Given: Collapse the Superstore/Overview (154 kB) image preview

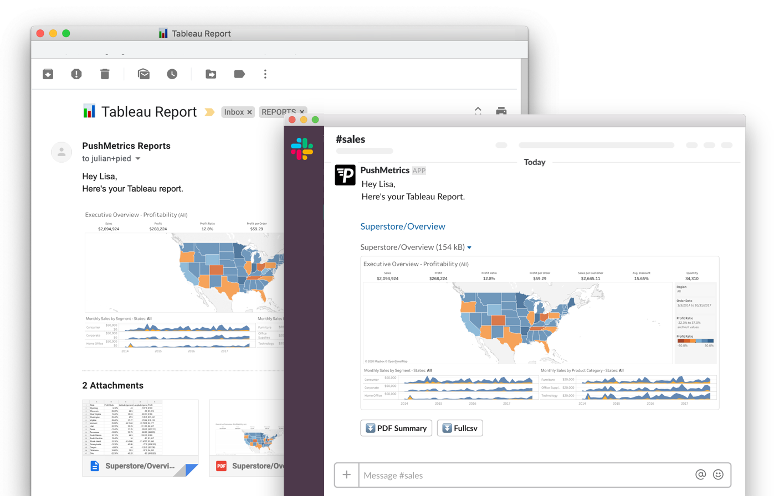Looking at the screenshot, I should click(x=469, y=247).
